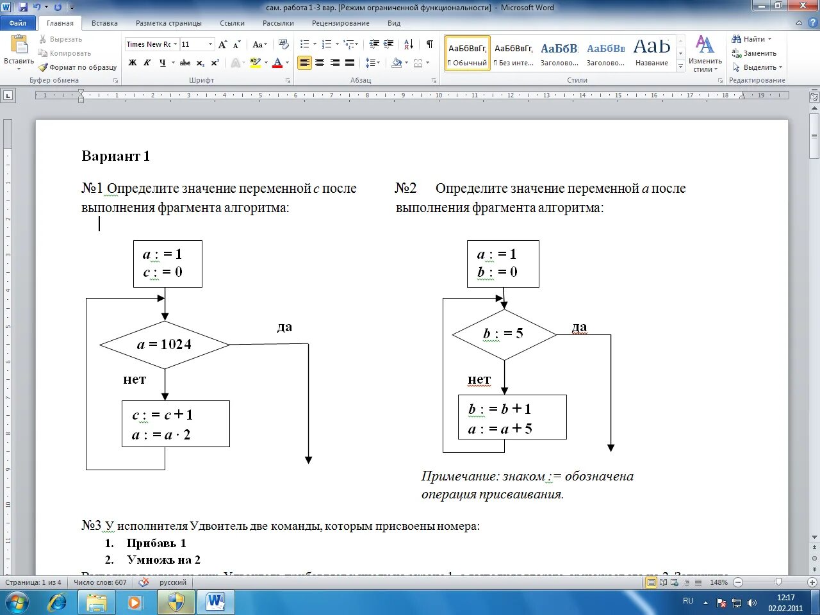Open the font name Times New Roman box
This screenshot has height=615, width=820.
(151, 44)
